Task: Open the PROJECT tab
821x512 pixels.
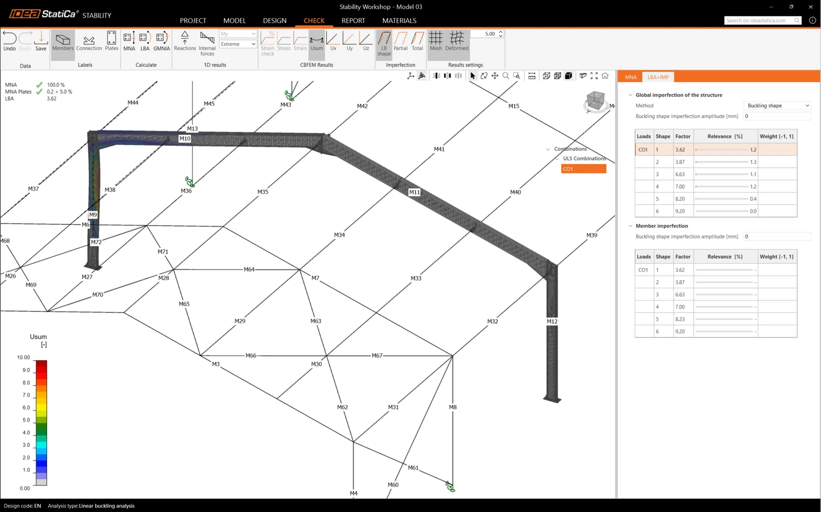Action: coord(193,21)
